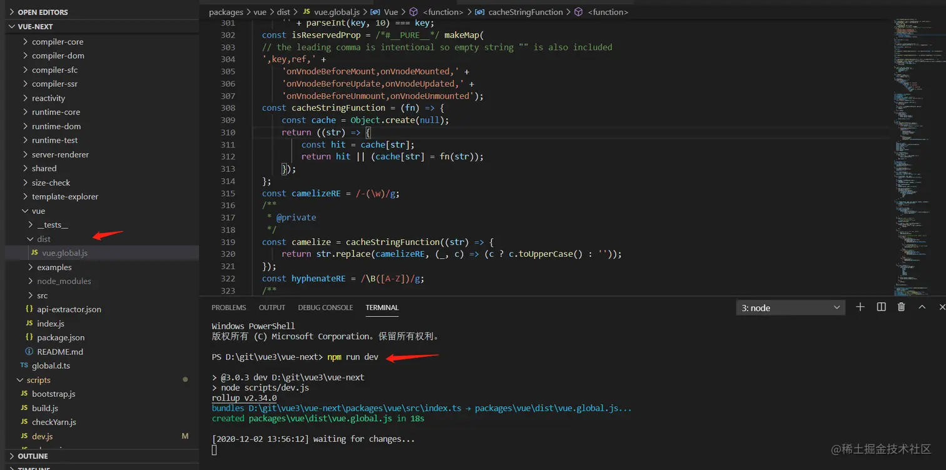The height and width of the screenshot is (470, 946).
Task: Maximize terminal panel with up chevron
Action: tap(922, 307)
